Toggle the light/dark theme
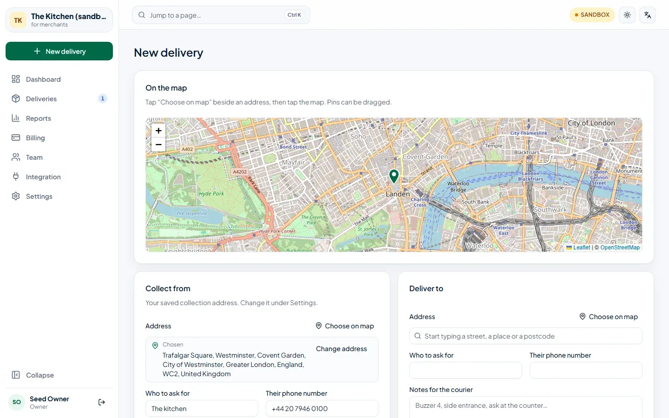Viewport: 669px width, 418px height. pyautogui.click(x=627, y=15)
